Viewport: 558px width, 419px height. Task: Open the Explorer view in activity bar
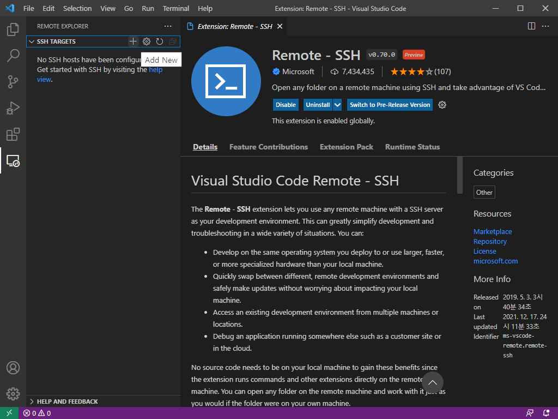13,29
